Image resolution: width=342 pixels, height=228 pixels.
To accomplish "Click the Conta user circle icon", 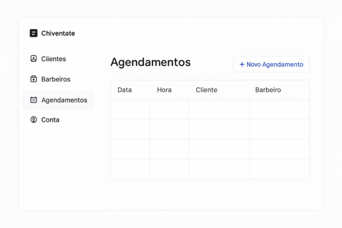I will [34, 120].
